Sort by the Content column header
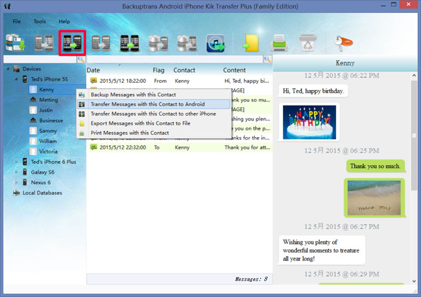The image size is (421, 297). (x=235, y=70)
